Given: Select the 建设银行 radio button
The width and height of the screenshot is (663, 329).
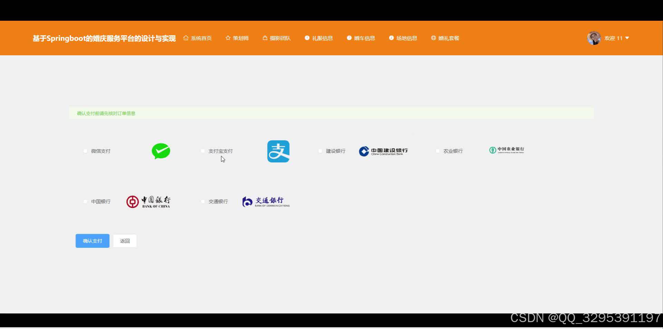Looking at the screenshot, I should click(x=320, y=151).
